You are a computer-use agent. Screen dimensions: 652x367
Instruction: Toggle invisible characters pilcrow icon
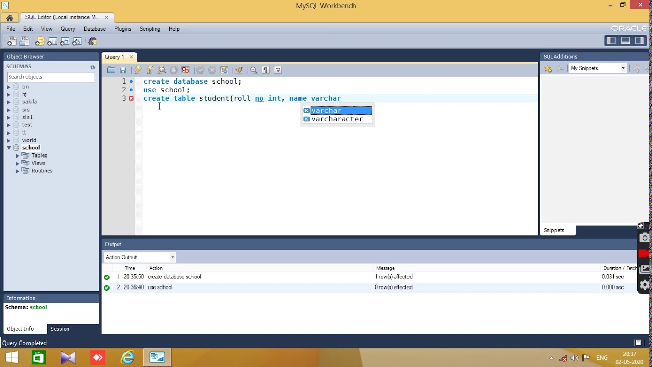pyautogui.click(x=266, y=70)
